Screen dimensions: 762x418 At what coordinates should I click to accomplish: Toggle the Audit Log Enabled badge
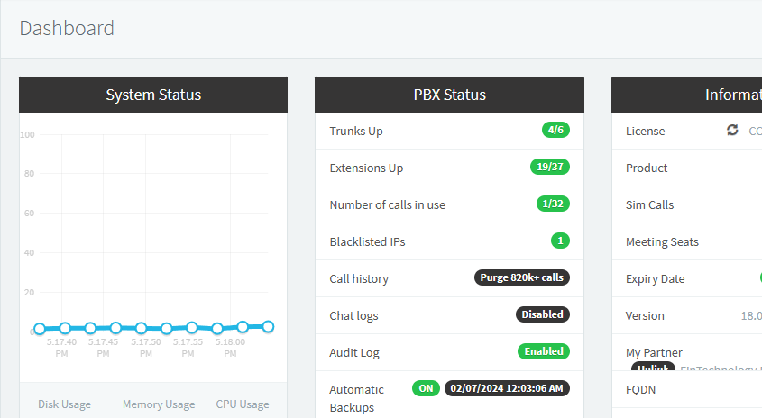543,352
